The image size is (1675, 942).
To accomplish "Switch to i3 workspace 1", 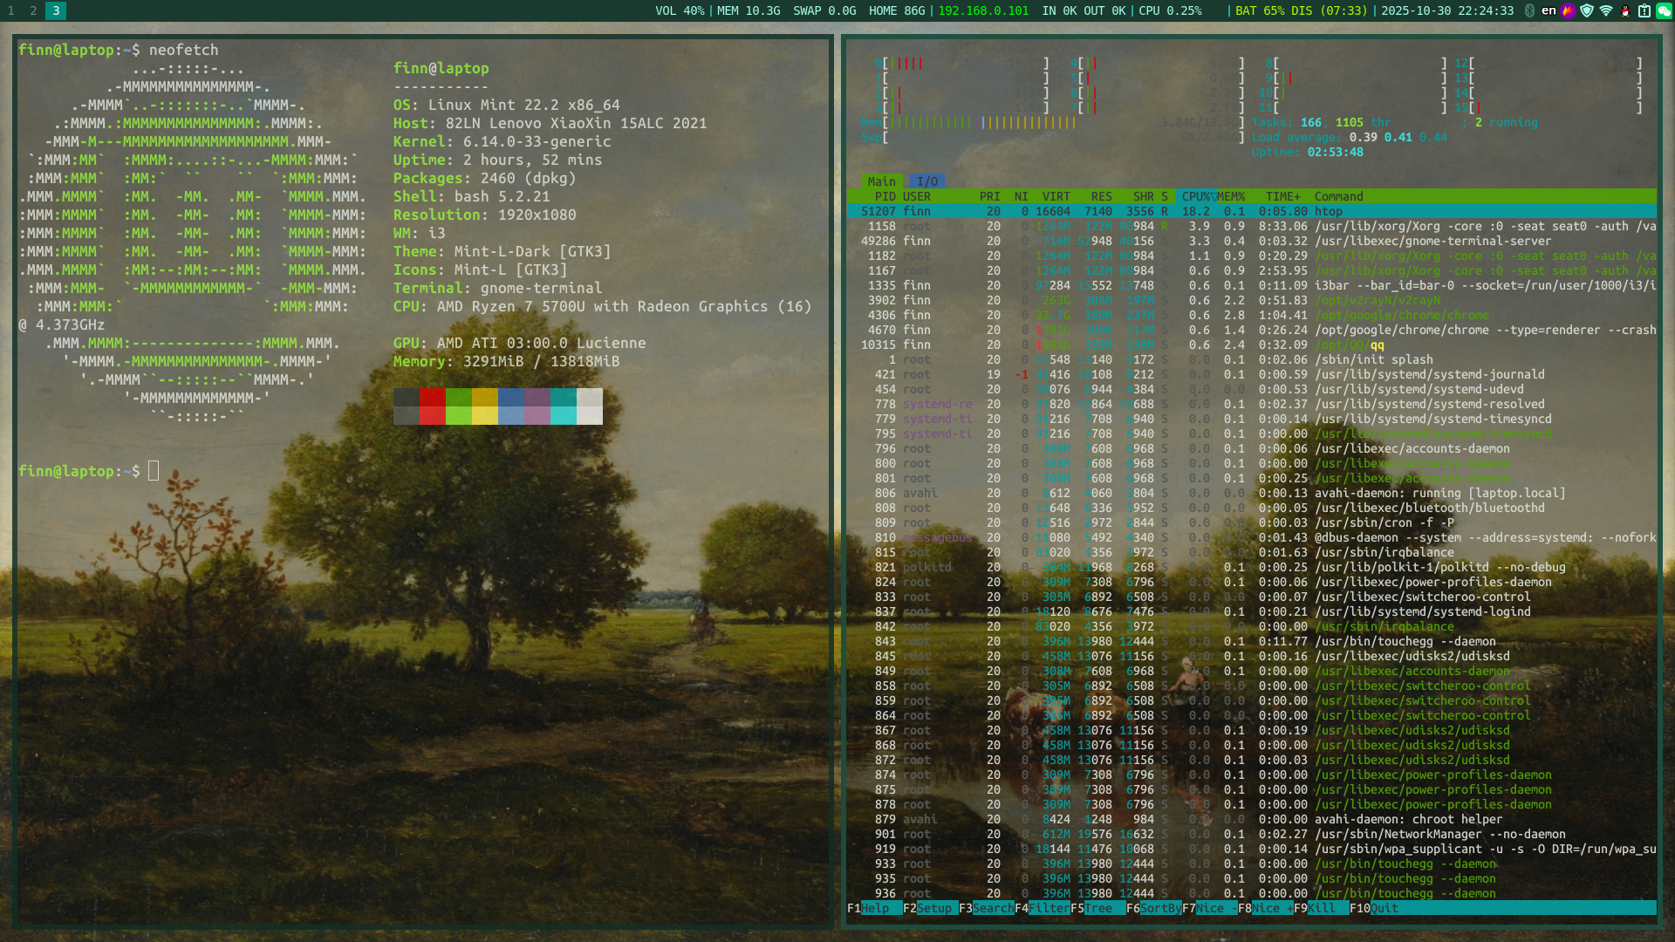I will (x=11, y=10).
